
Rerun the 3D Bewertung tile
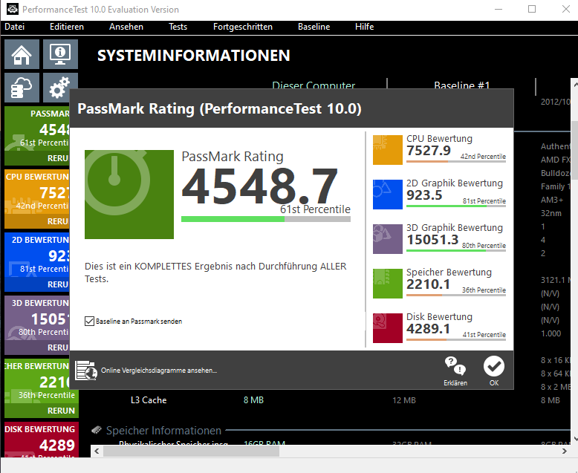coord(58,348)
